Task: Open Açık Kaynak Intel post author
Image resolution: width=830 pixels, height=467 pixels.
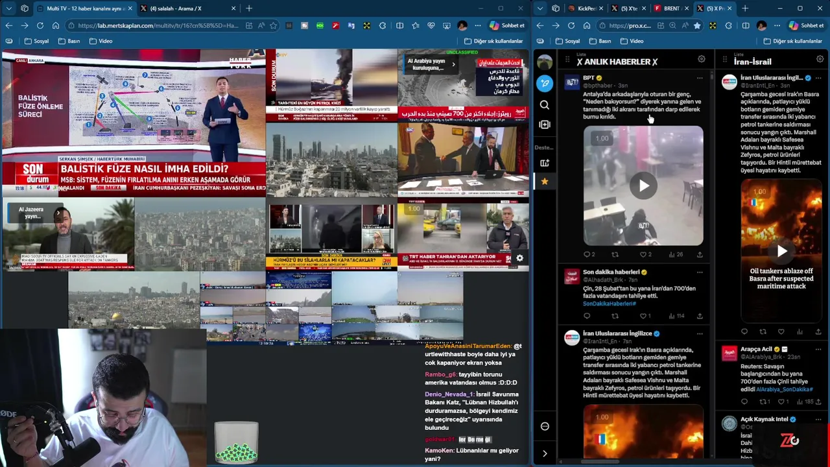Action: pyautogui.click(x=764, y=419)
